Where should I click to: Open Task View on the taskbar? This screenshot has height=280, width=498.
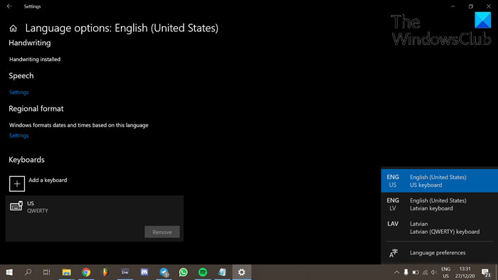[47, 272]
